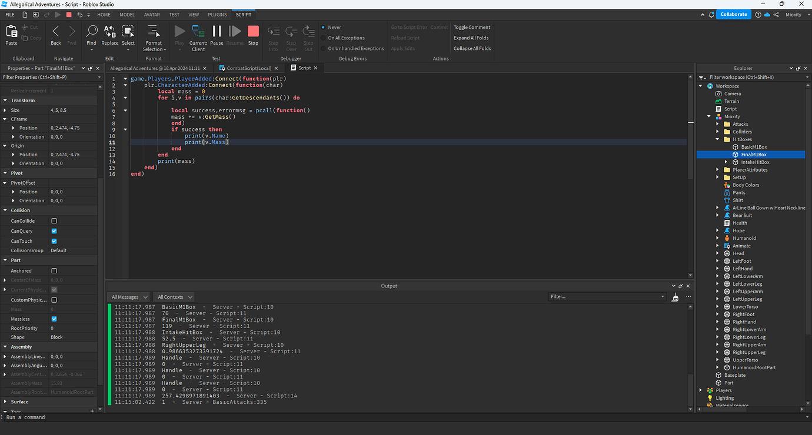This screenshot has width=812, height=435.
Task: Switch to the MODEL ribbon tab
Action: pyautogui.click(x=127, y=14)
